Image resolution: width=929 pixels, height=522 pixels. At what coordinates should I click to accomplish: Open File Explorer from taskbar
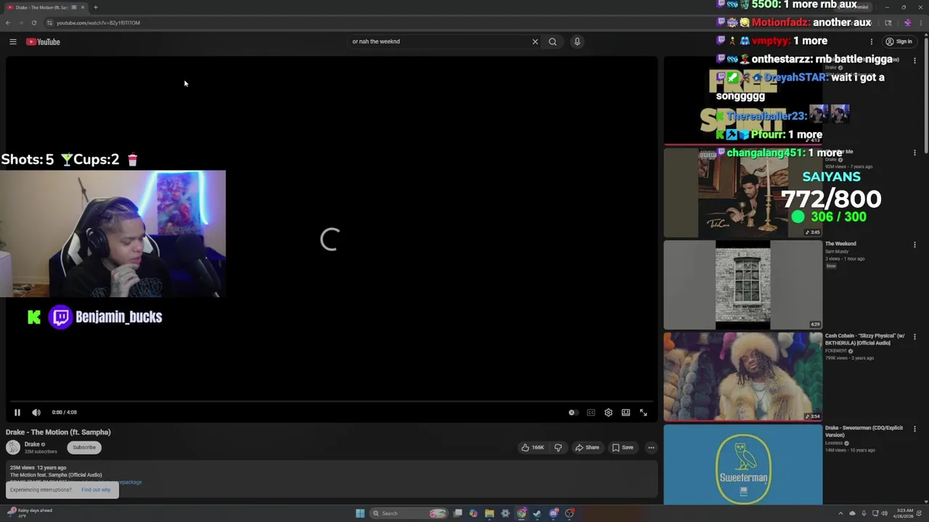tap(489, 513)
